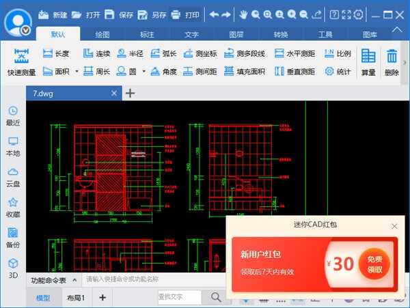Image resolution: width=410 pixels, height=308 pixels.
Task: Open the 3D view from sidebar
Action: tap(13, 267)
